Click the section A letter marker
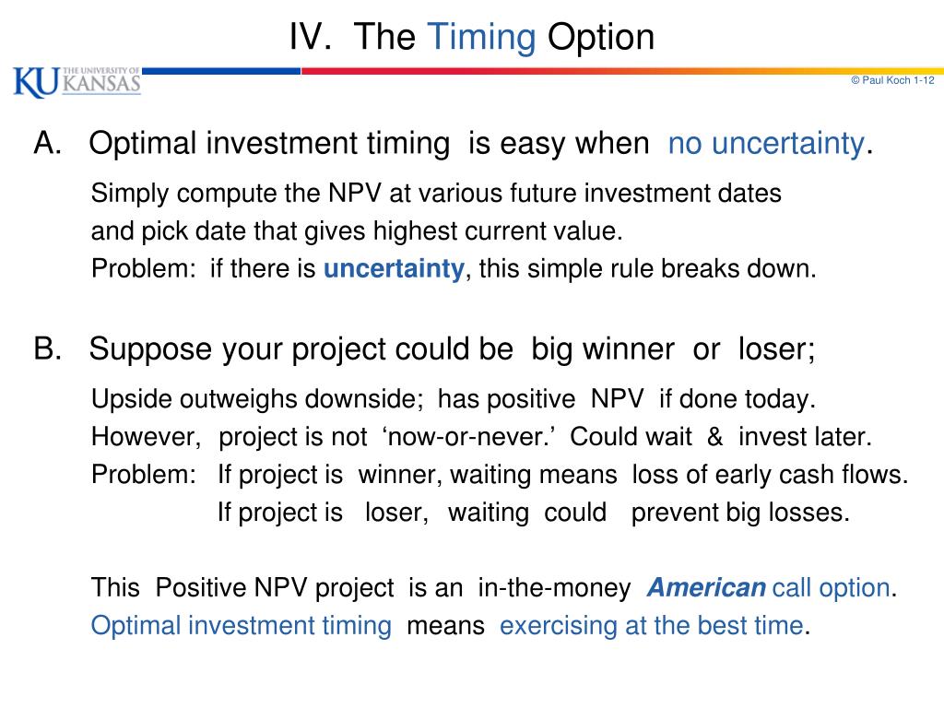This screenshot has width=944, height=708. (48, 143)
